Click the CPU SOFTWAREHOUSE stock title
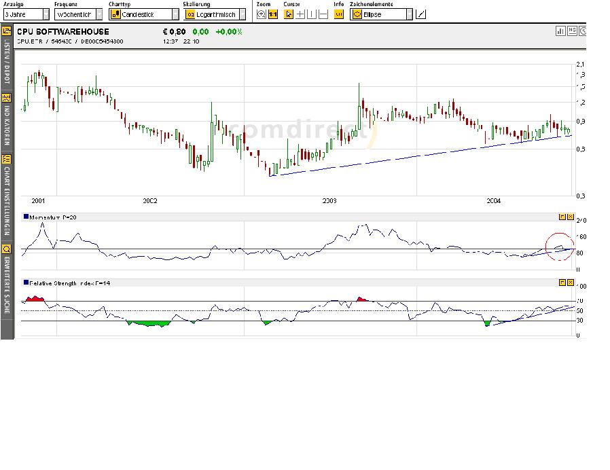Image resolution: width=610 pixels, height=470 pixels. click(63, 32)
